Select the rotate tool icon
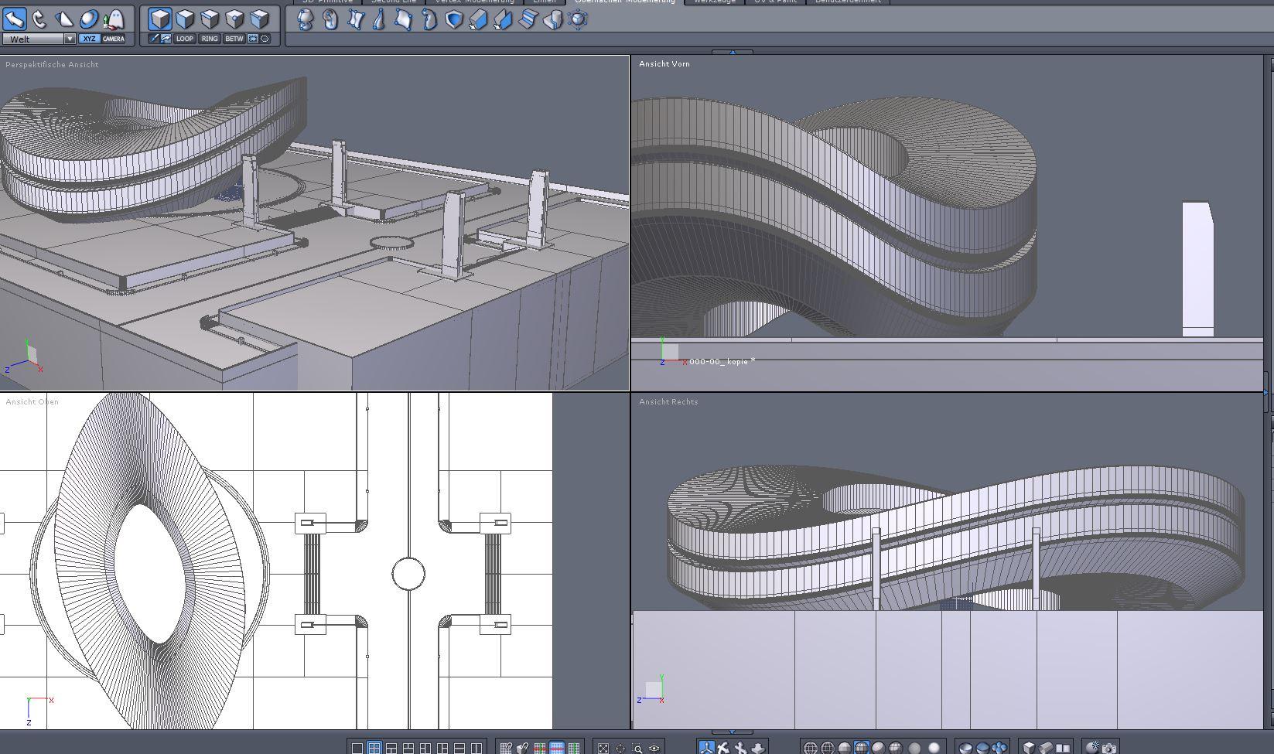Screen dimensions: 1274x754 pyautogui.click(x=39, y=19)
